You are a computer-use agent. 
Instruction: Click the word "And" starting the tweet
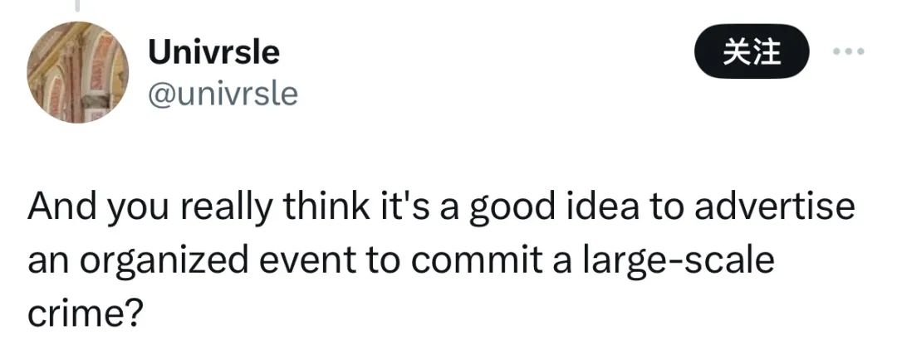(x=63, y=207)
